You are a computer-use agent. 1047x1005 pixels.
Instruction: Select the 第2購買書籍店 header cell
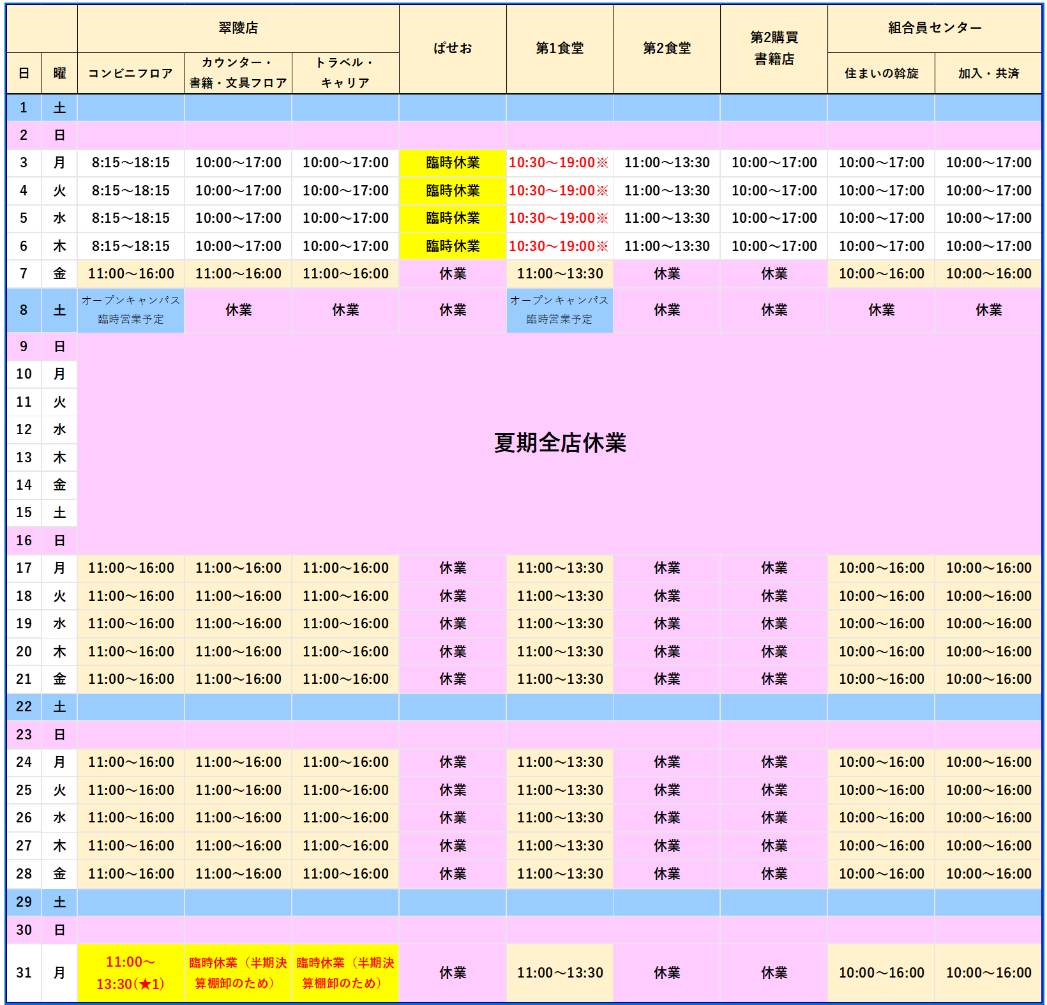pyautogui.click(x=774, y=49)
